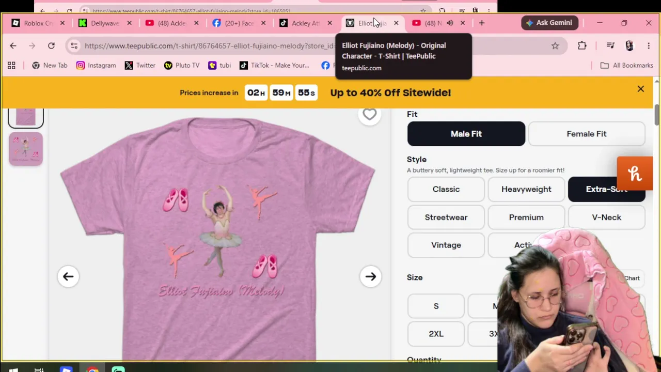Show the next product image arrow
Viewport: 661px width, 372px height.
point(371,276)
